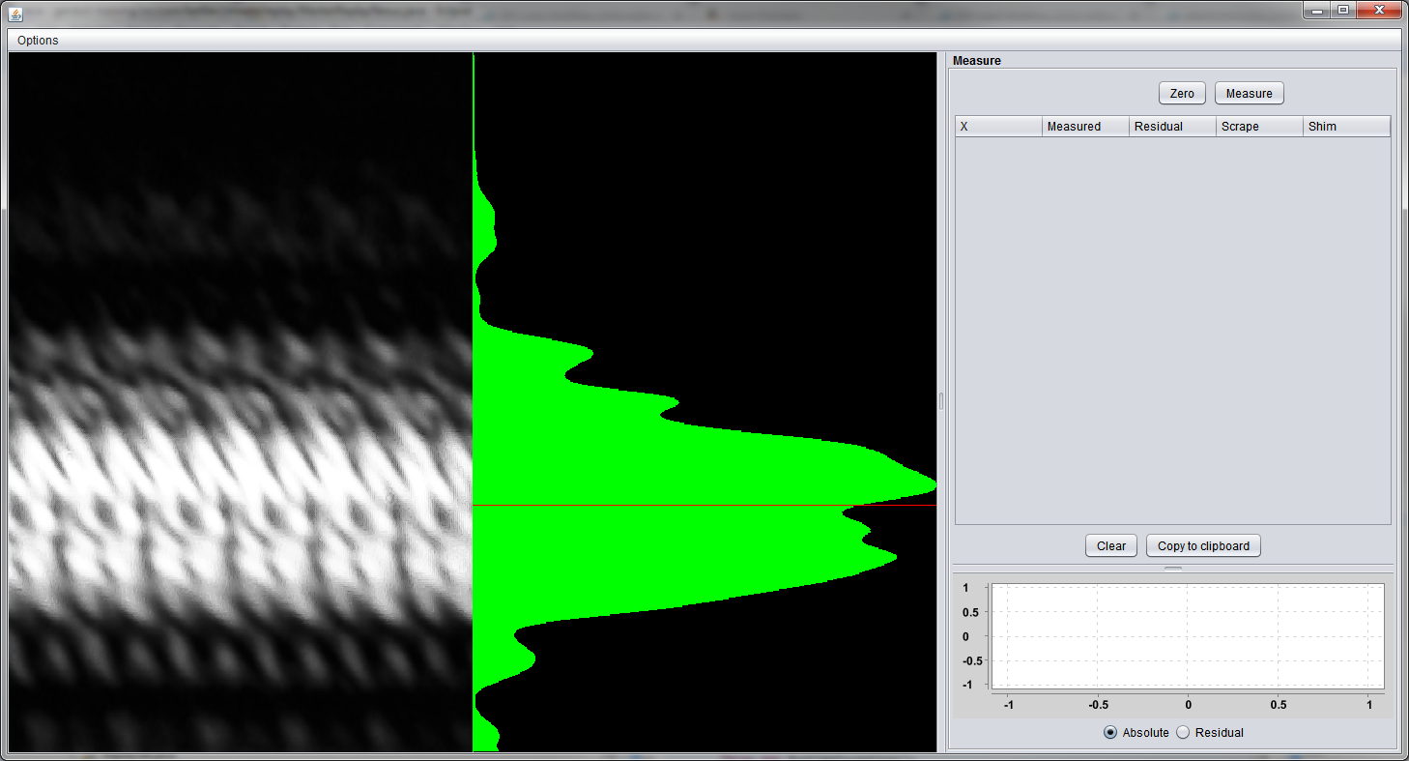Click inside the empty measurement table area

(1172, 329)
